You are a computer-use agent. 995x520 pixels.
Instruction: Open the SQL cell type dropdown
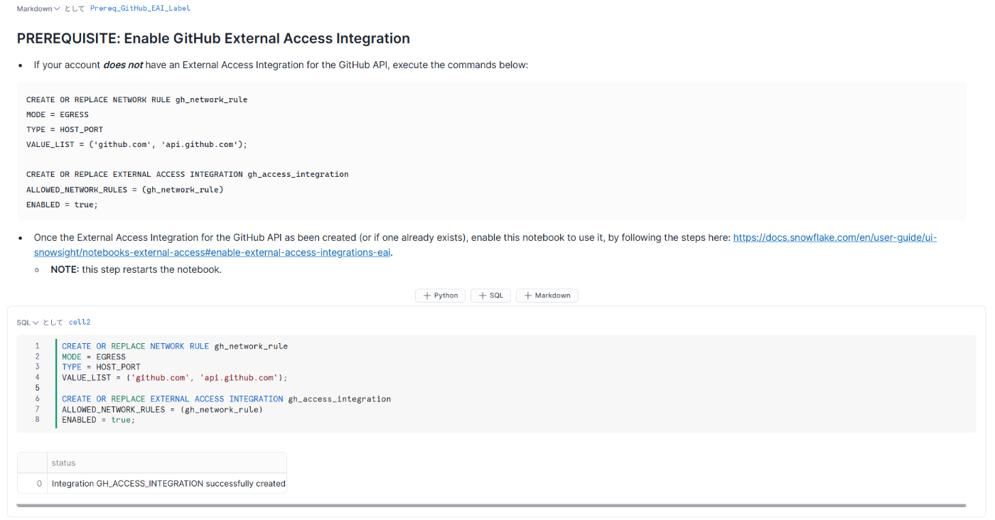[27, 323]
